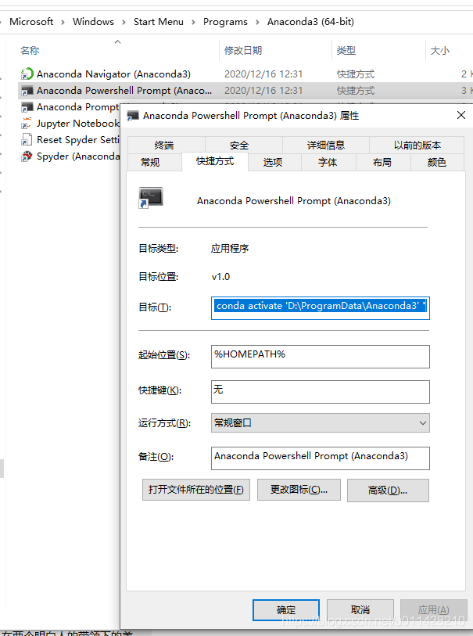
Task: Switch to the 常规 tab
Action: [155, 162]
